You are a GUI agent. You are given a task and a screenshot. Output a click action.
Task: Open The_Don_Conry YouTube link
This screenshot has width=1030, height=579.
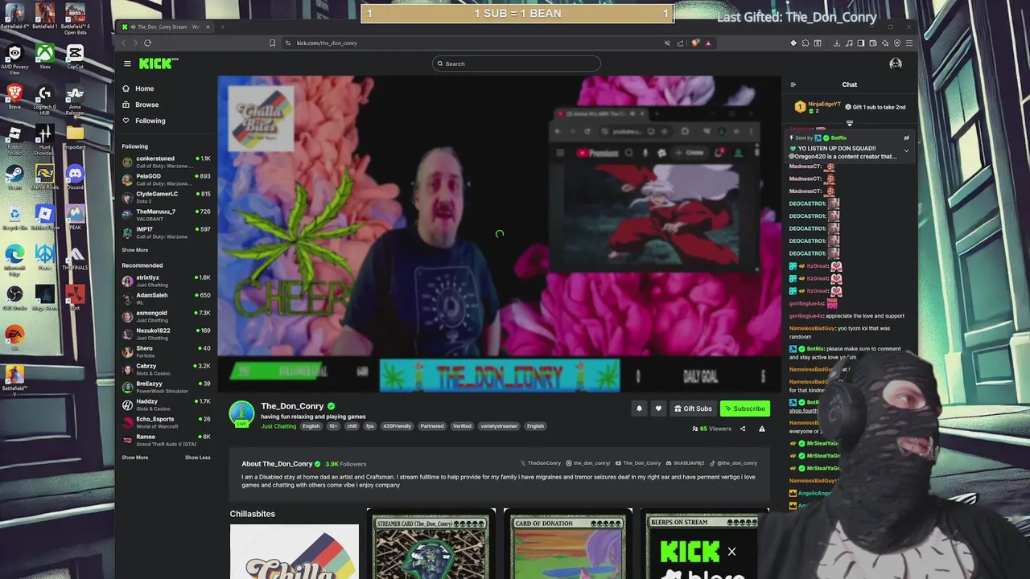(637, 463)
